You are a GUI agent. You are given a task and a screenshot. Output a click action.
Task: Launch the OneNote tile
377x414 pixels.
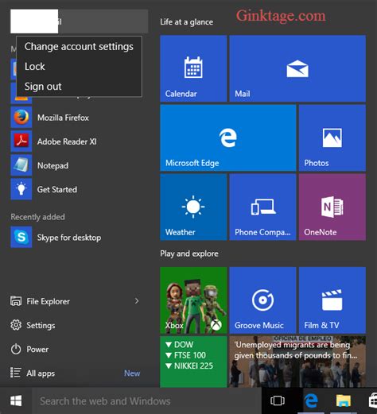click(332, 207)
